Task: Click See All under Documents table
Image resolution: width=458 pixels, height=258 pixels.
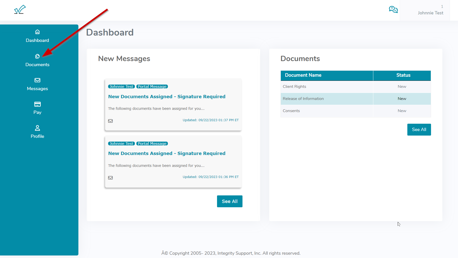Action: [419, 130]
